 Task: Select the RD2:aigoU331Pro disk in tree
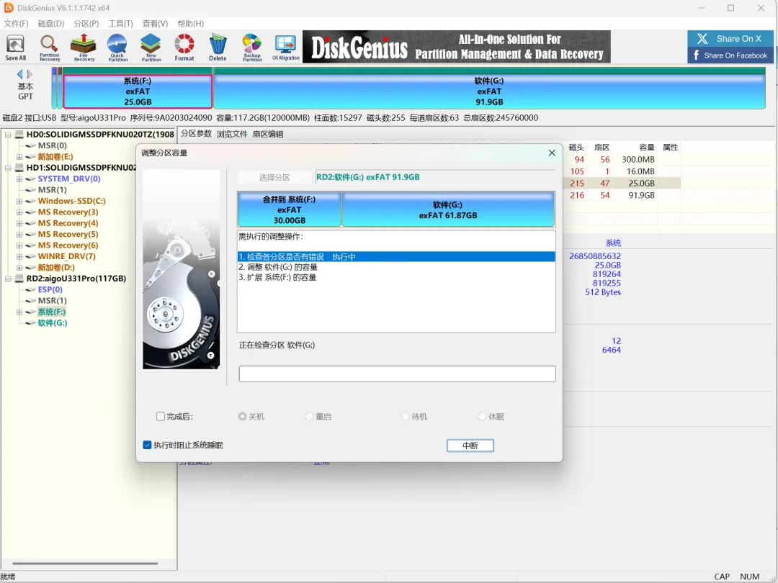tap(76, 279)
